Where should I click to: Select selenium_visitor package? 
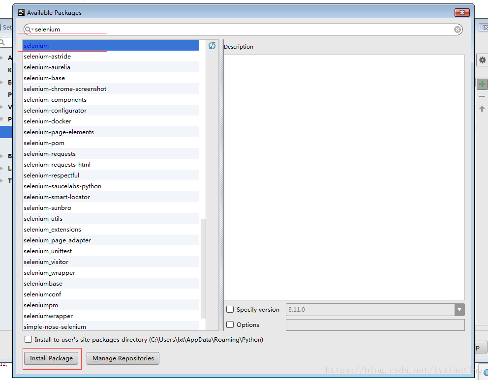tap(111, 262)
